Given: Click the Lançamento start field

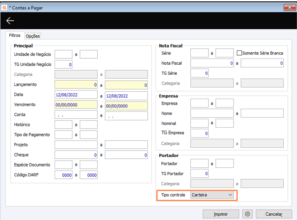Looking at the screenshot, I should pyautogui.click(x=76, y=84).
